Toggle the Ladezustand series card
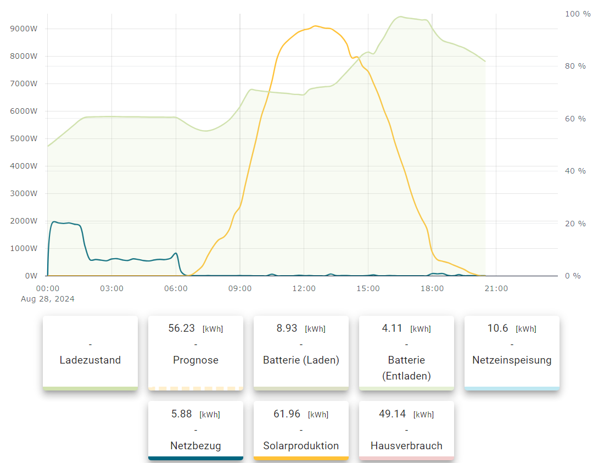This screenshot has height=463, width=604. coord(90,353)
